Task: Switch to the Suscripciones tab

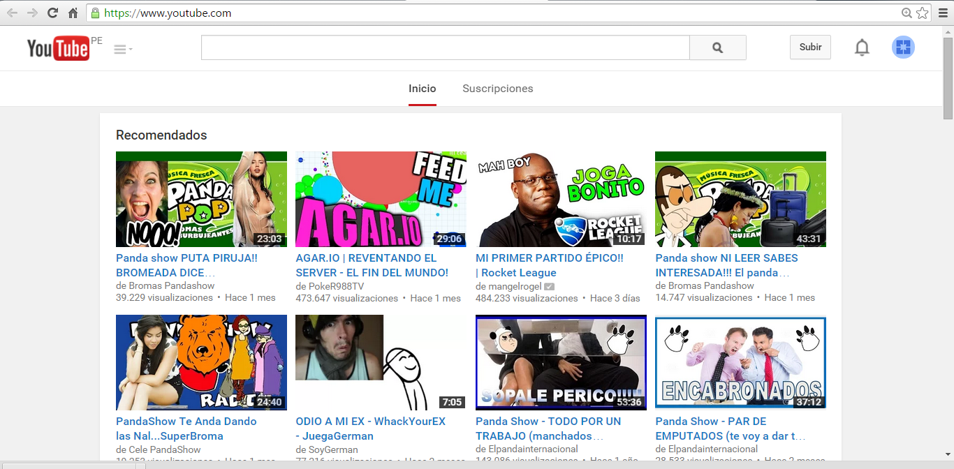Action: [x=498, y=89]
